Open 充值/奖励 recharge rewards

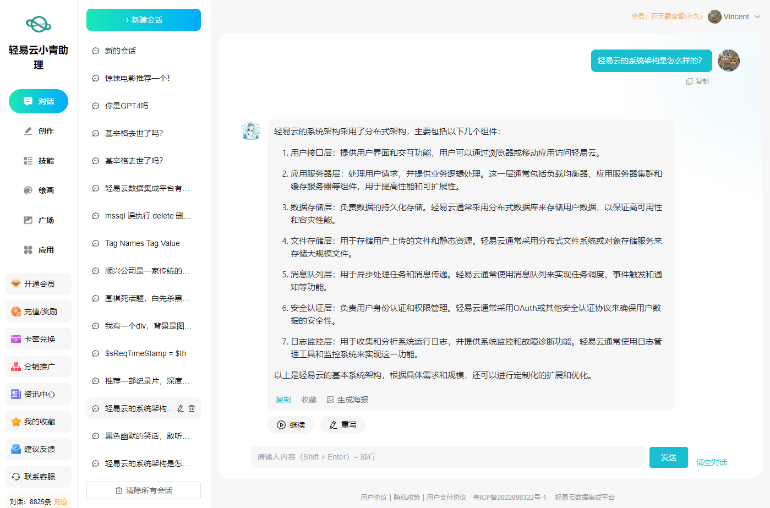coord(39,312)
